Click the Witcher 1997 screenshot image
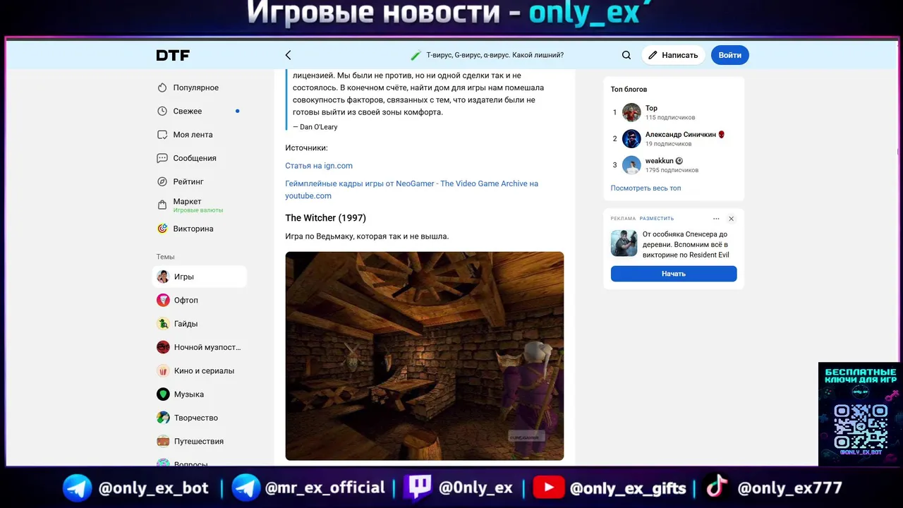The image size is (903, 508). click(x=424, y=356)
